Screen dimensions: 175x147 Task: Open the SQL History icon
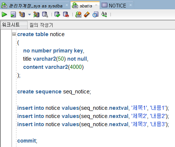(96, 15)
